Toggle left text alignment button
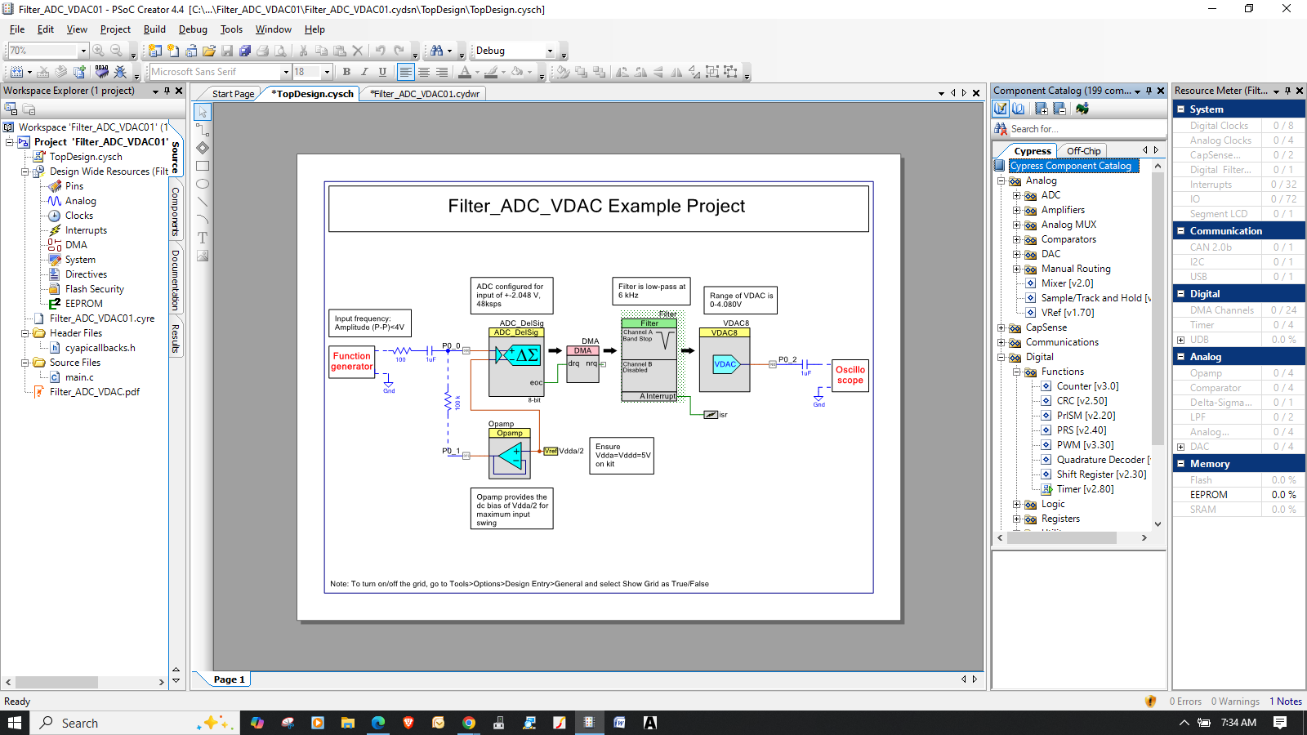 pyautogui.click(x=406, y=72)
